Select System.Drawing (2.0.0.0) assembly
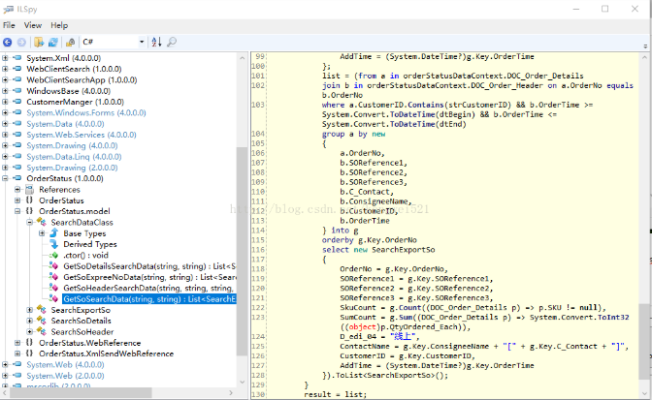 tap(72, 168)
